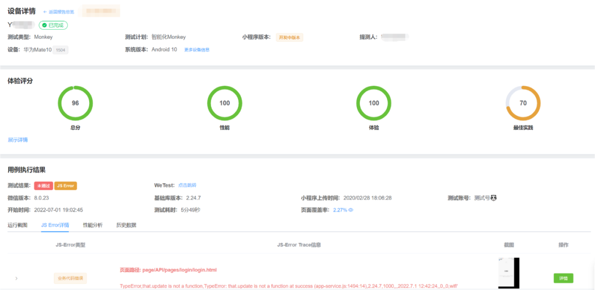Click the 业务代码错误 error type tag
The width and height of the screenshot is (595, 290).
point(70,278)
